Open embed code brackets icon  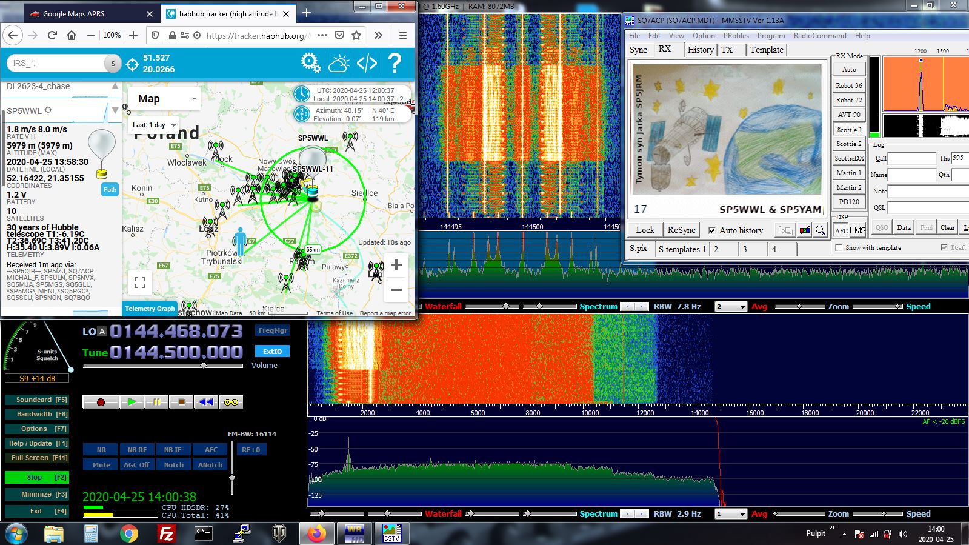click(367, 63)
